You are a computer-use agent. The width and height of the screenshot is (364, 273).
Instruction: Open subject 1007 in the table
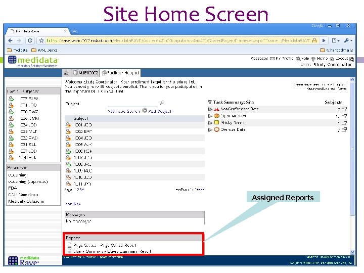[83, 158]
